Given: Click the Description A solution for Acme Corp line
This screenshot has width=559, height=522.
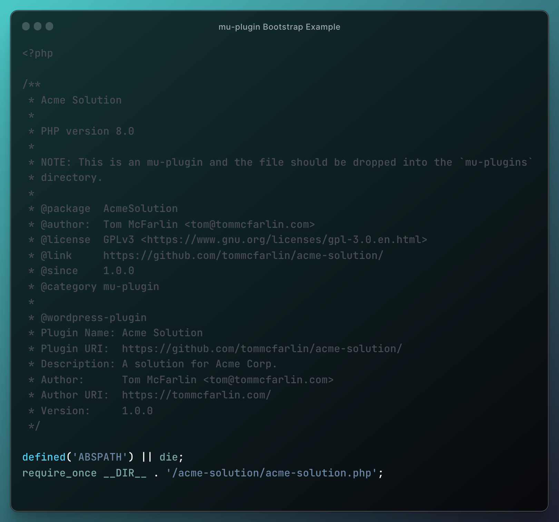Looking at the screenshot, I should [x=152, y=364].
